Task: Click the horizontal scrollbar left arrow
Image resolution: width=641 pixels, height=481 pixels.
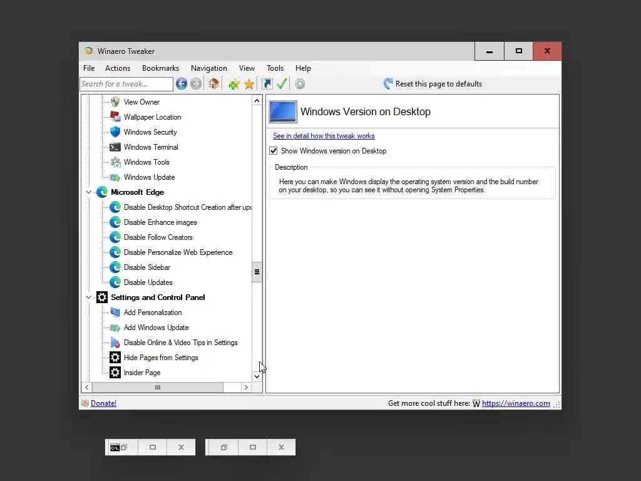Action: [x=86, y=387]
